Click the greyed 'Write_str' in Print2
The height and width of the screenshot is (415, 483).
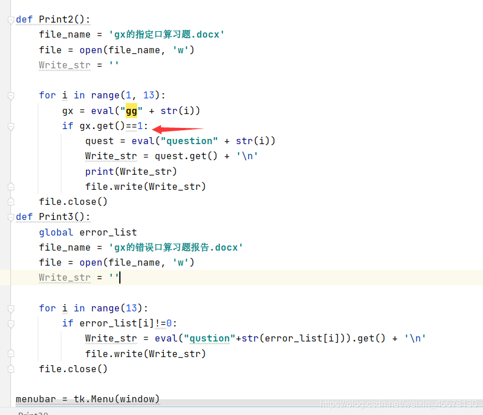65,65
